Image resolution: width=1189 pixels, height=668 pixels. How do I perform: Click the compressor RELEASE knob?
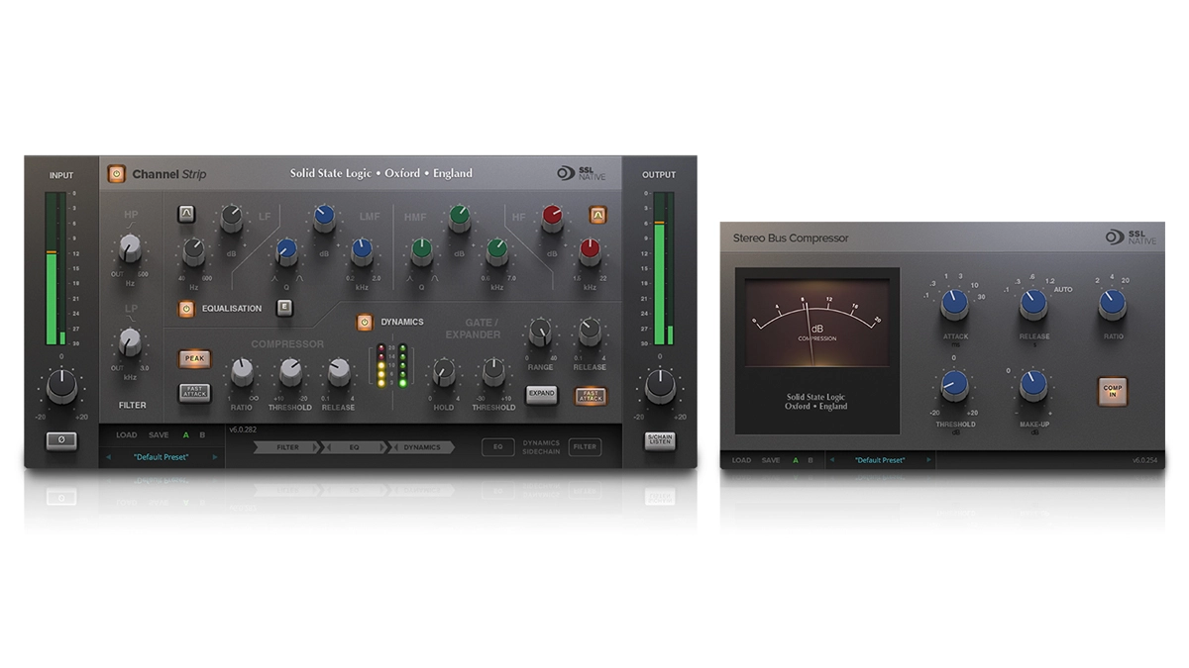pyautogui.click(x=338, y=372)
